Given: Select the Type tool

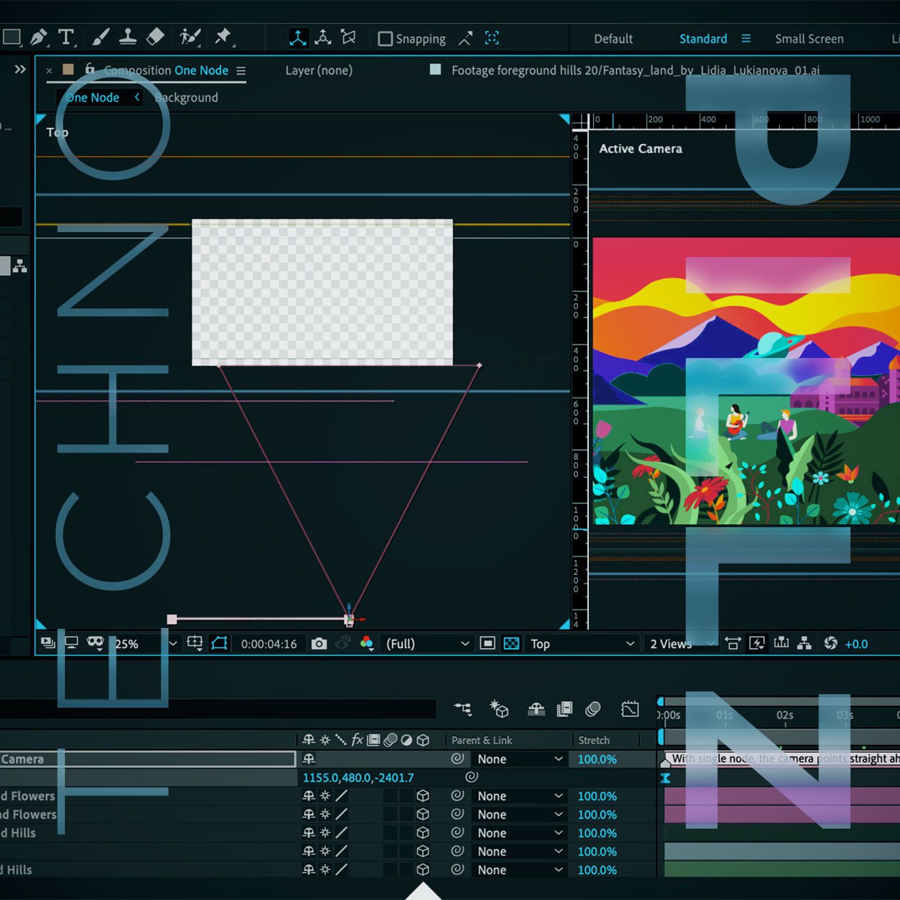Looking at the screenshot, I should click(66, 37).
